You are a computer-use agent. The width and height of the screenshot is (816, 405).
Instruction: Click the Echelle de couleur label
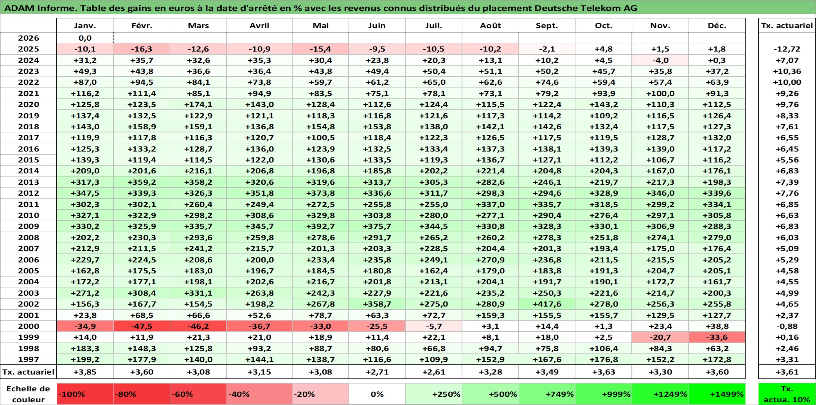[x=28, y=394]
